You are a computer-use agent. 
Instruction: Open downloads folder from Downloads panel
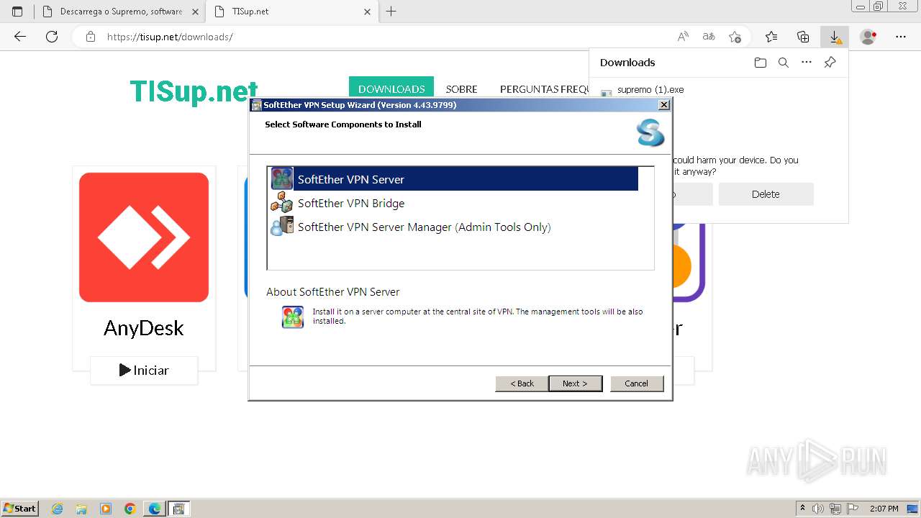point(761,63)
